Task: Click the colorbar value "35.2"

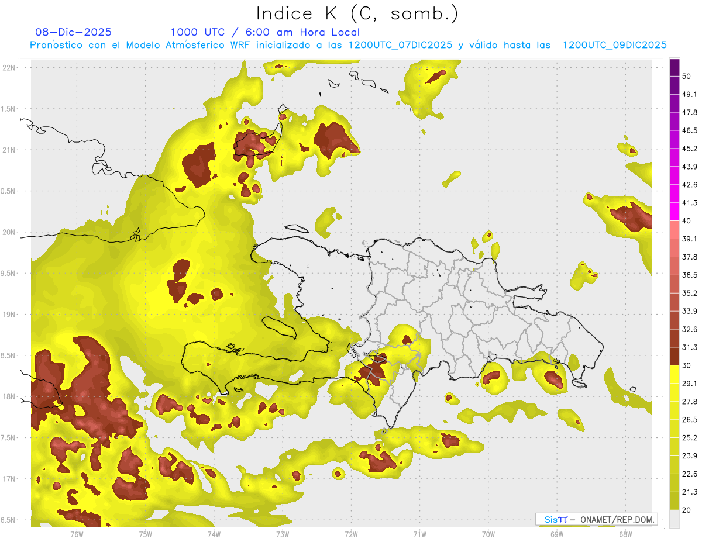Action: tap(690, 293)
